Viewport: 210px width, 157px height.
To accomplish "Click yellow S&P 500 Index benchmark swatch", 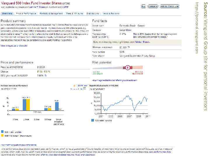I will point(2,136).
